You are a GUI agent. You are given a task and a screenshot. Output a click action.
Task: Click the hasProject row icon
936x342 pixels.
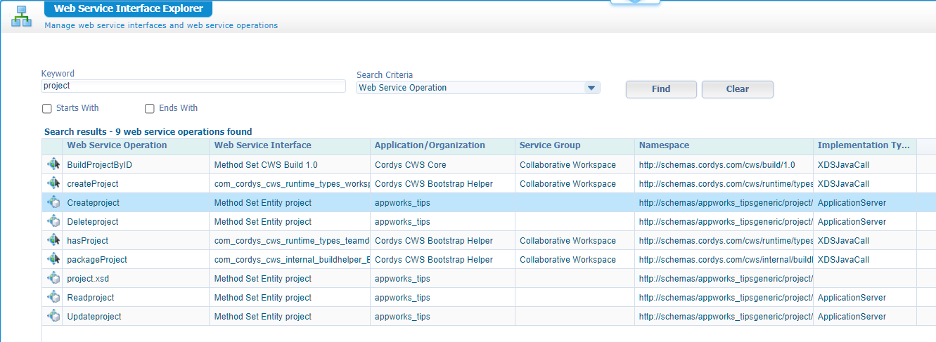53,240
